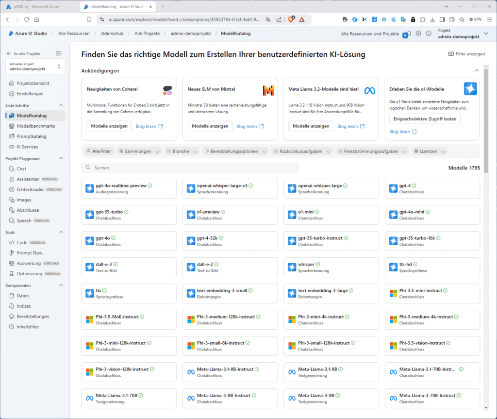
Task: Bookmark this page icon
Action: coord(89,20)
